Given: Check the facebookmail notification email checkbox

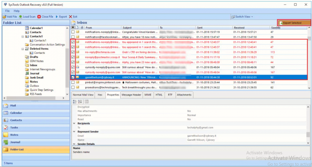Looking at the screenshot, I should (73, 37).
